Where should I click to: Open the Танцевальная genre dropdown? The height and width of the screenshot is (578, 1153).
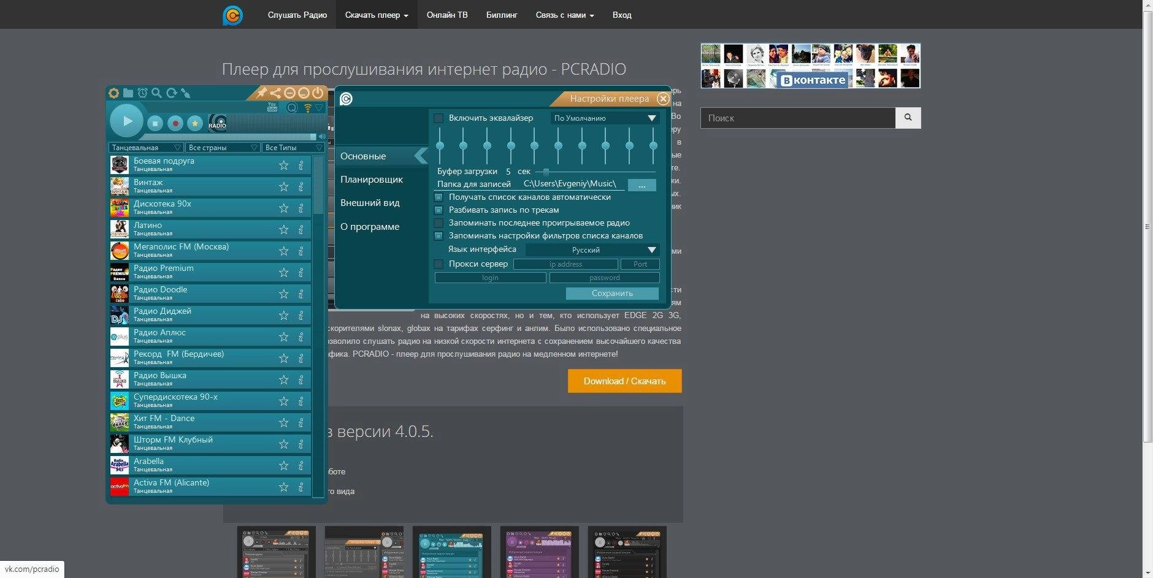pyautogui.click(x=146, y=148)
